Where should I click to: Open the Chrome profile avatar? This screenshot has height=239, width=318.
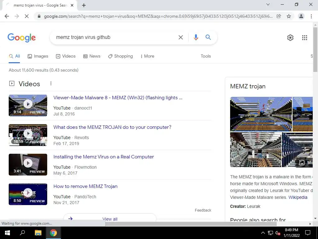point(301,16)
